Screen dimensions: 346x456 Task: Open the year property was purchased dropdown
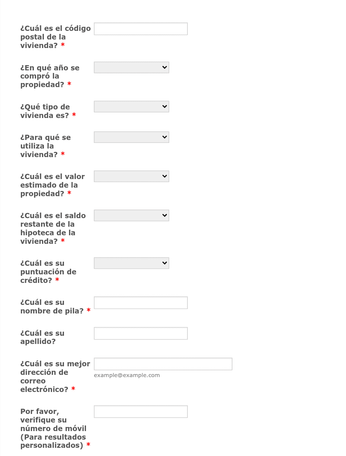click(131, 67)
